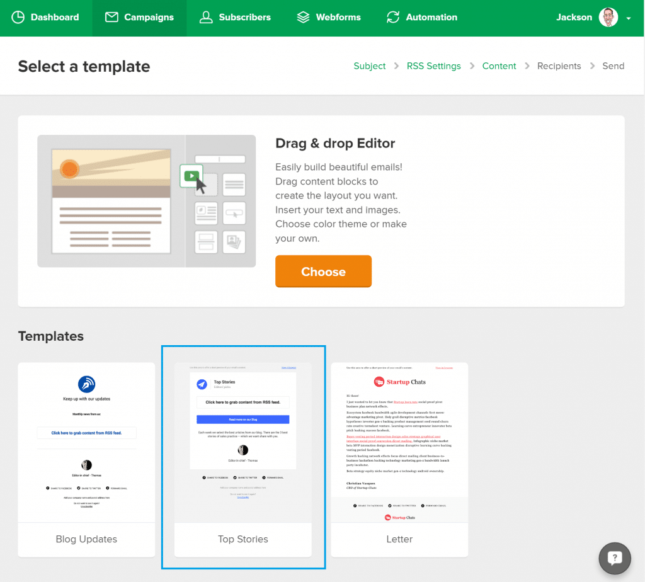Screen dimensions: 645x582
Task: Click the Webforms stacked-layers icon
Action: (303, 17)
